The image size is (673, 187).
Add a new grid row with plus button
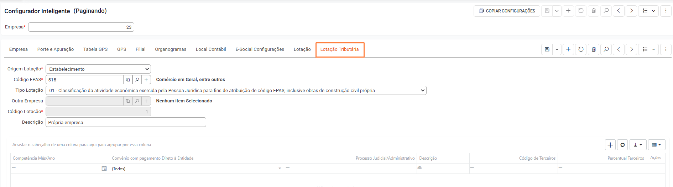tap(610, 145)
